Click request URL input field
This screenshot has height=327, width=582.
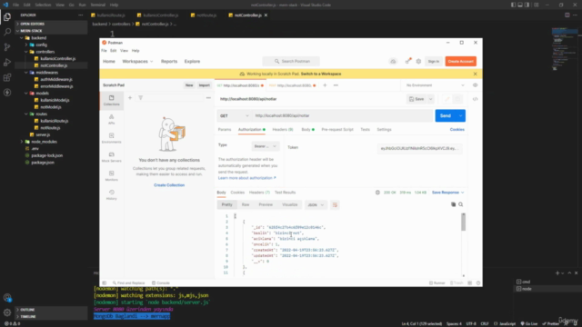pyautogui.click(x=342, y=115)
